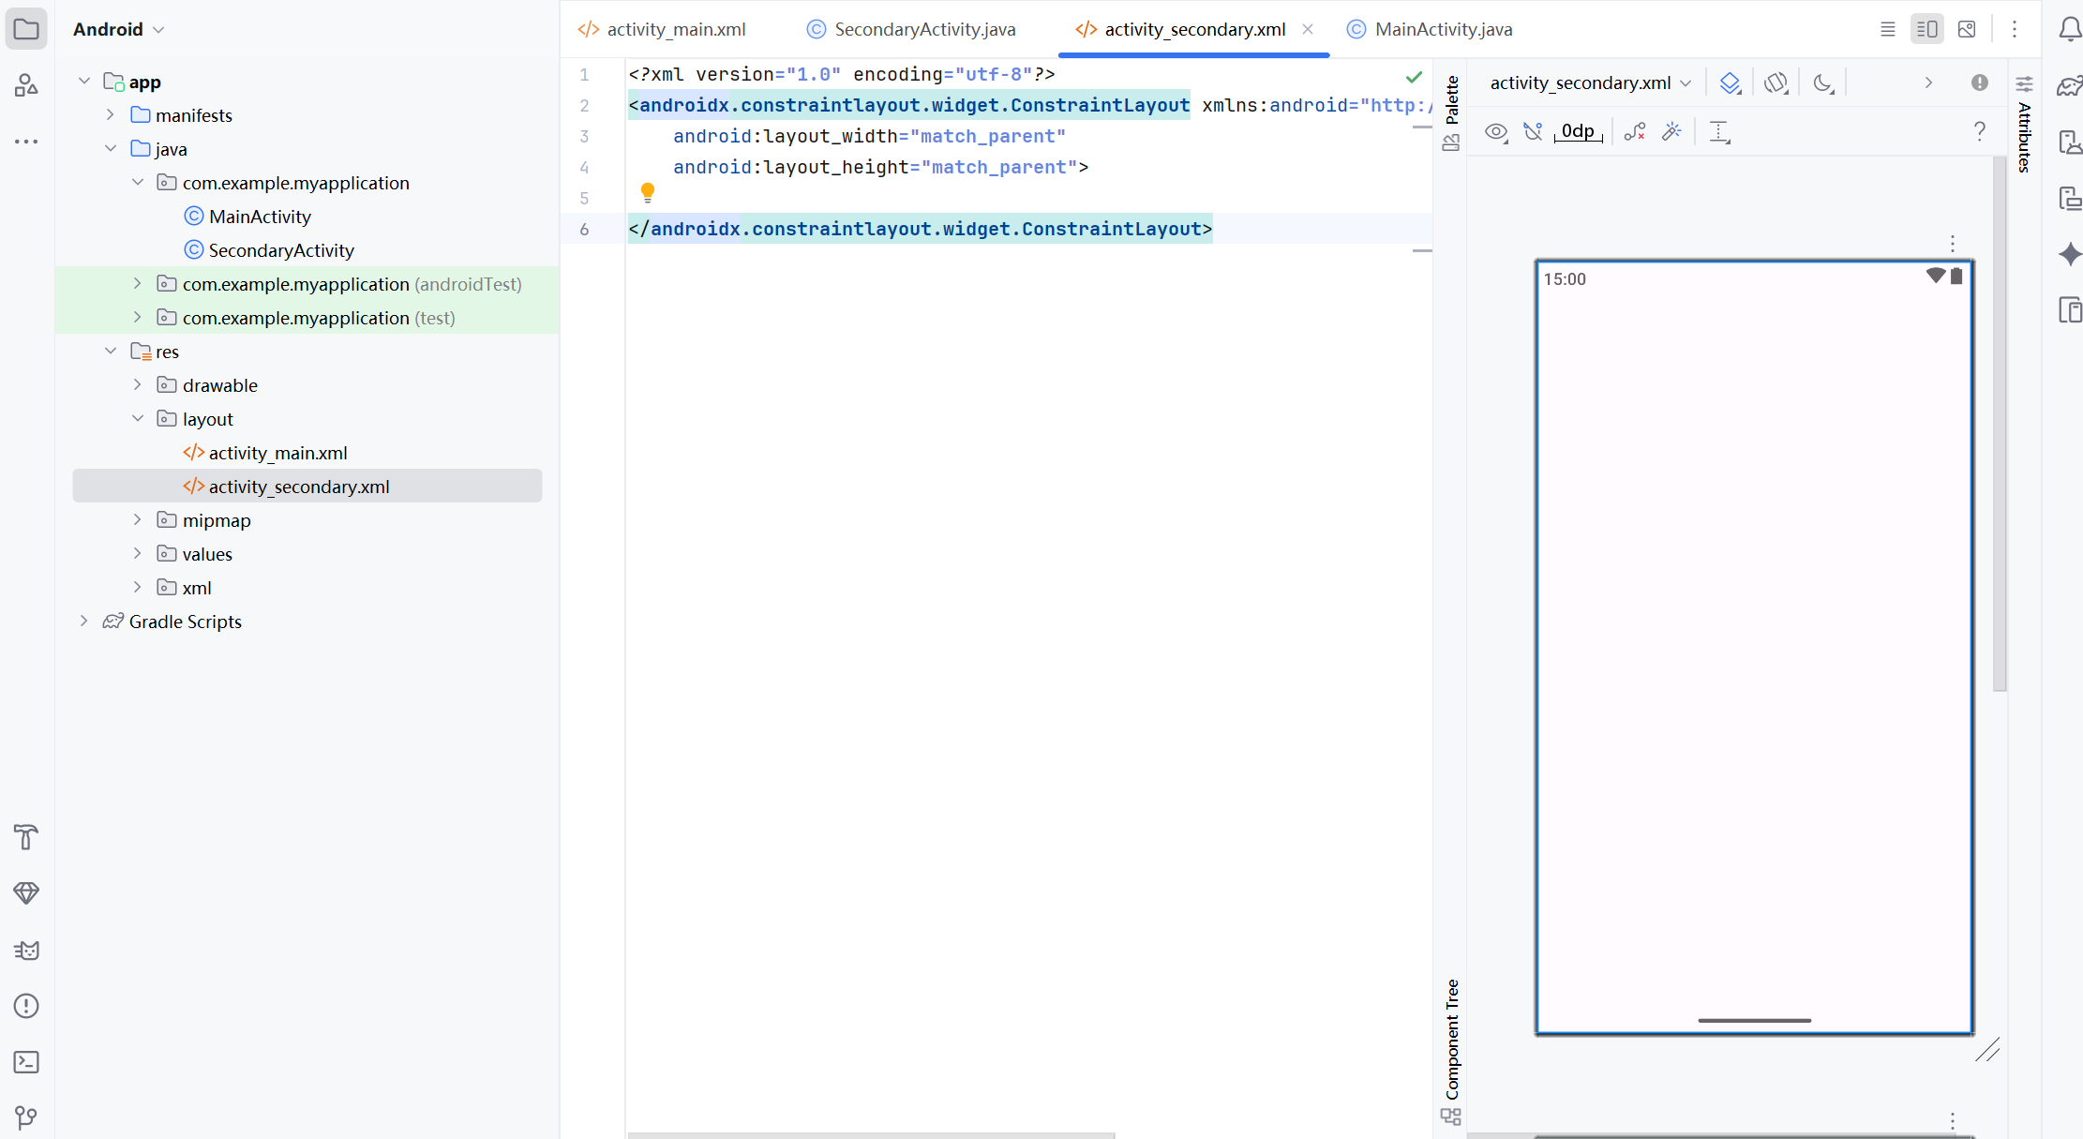Open View Options eye icon
Viewport: 2083px width, 1139px height.
[x=1496, y=131]
